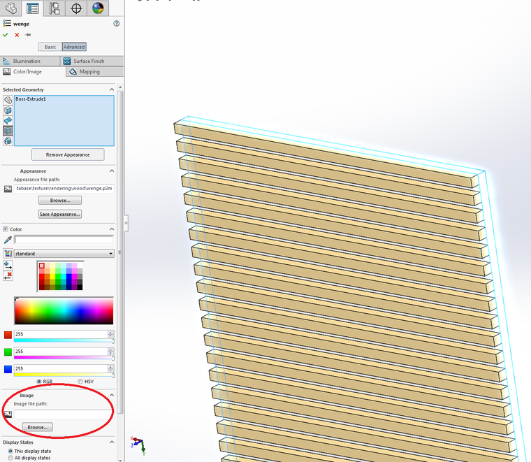
Task: Open the DisplayManager color ball tab
Action: click(98, 8)
